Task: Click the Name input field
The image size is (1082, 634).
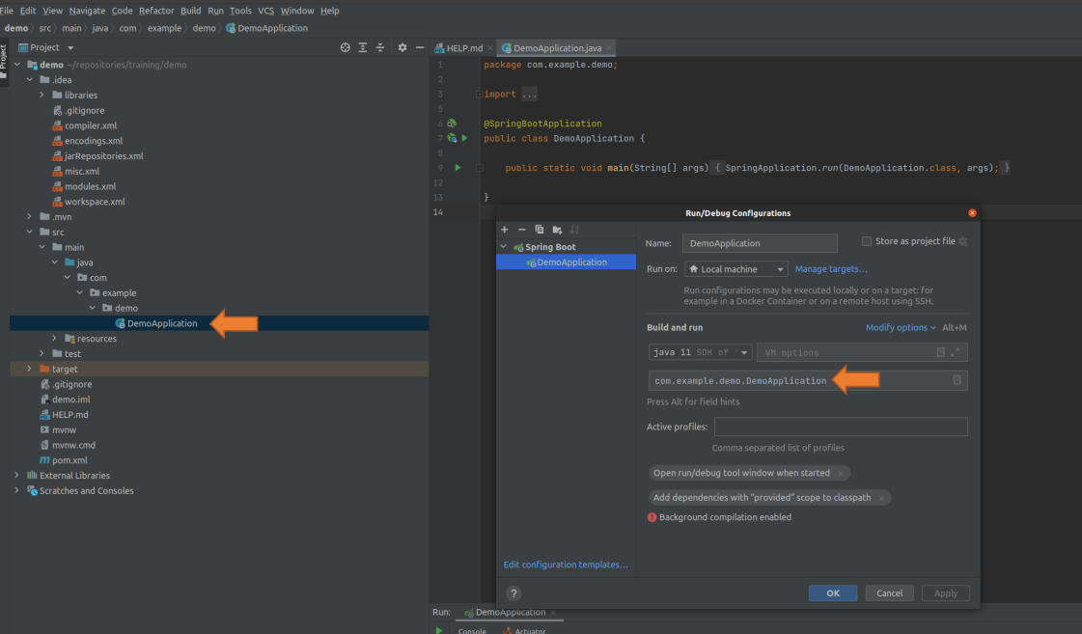Action: click(760, 243)
